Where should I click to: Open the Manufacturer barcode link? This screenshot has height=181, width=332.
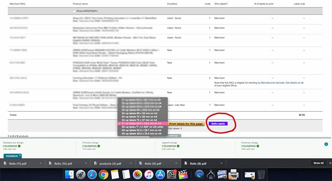[273, 83]
